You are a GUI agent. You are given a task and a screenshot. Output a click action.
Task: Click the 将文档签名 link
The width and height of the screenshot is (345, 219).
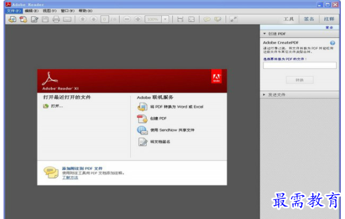pyautogui.click(x=160, y=141)
